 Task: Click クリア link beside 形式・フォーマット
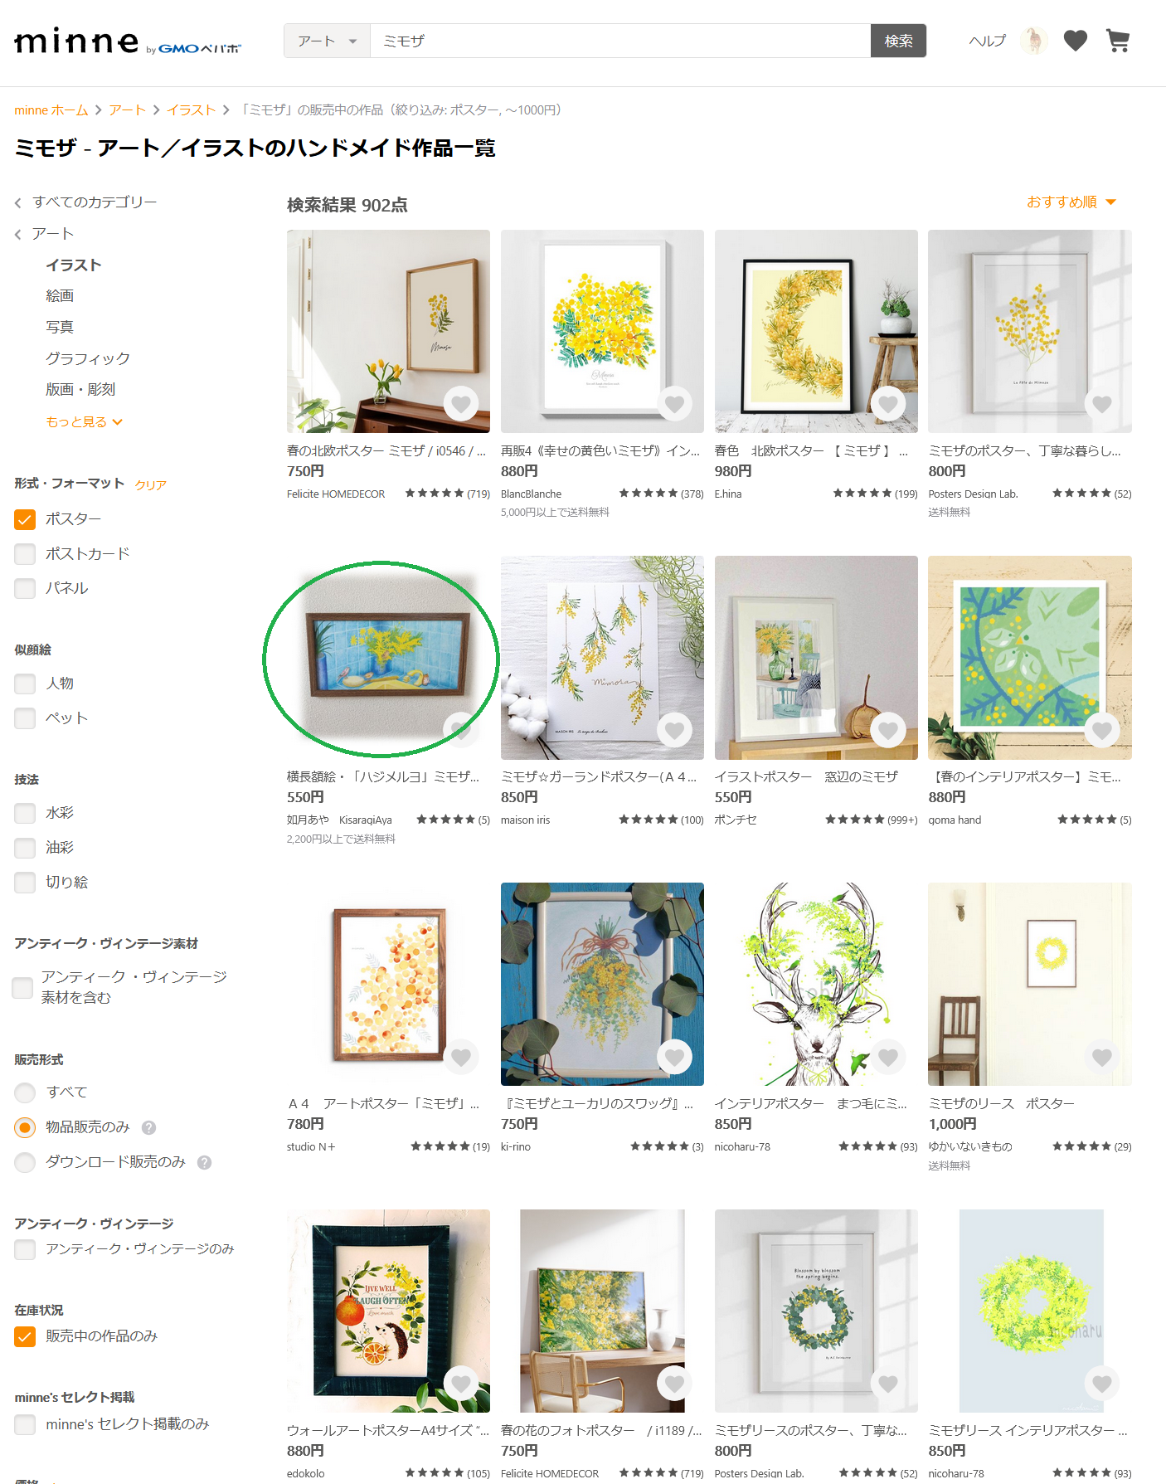[151, 484]
